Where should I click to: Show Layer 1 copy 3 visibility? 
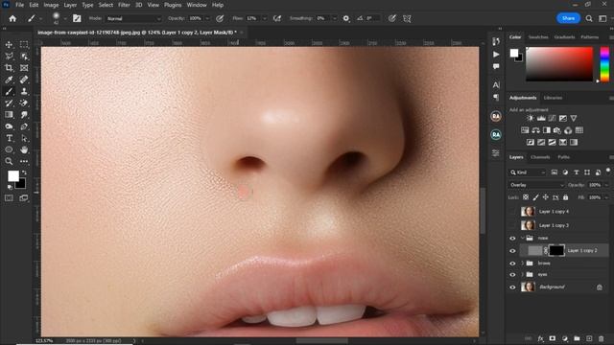click(x=512, y=225)
